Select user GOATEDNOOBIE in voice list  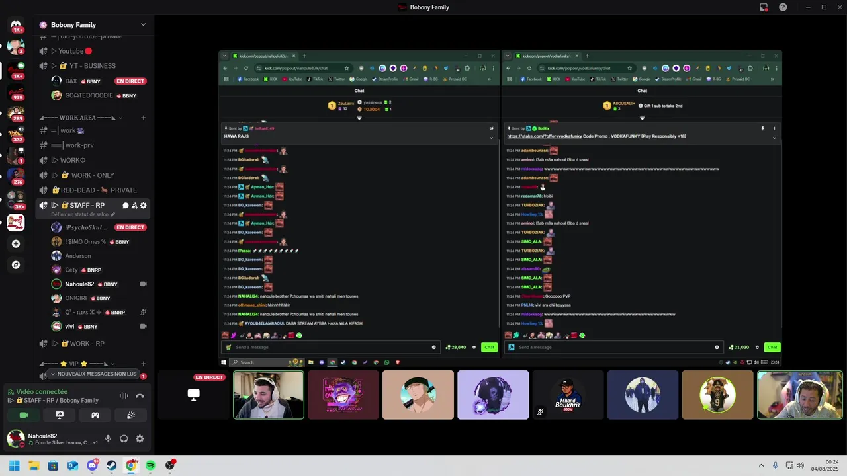point(99,96)
